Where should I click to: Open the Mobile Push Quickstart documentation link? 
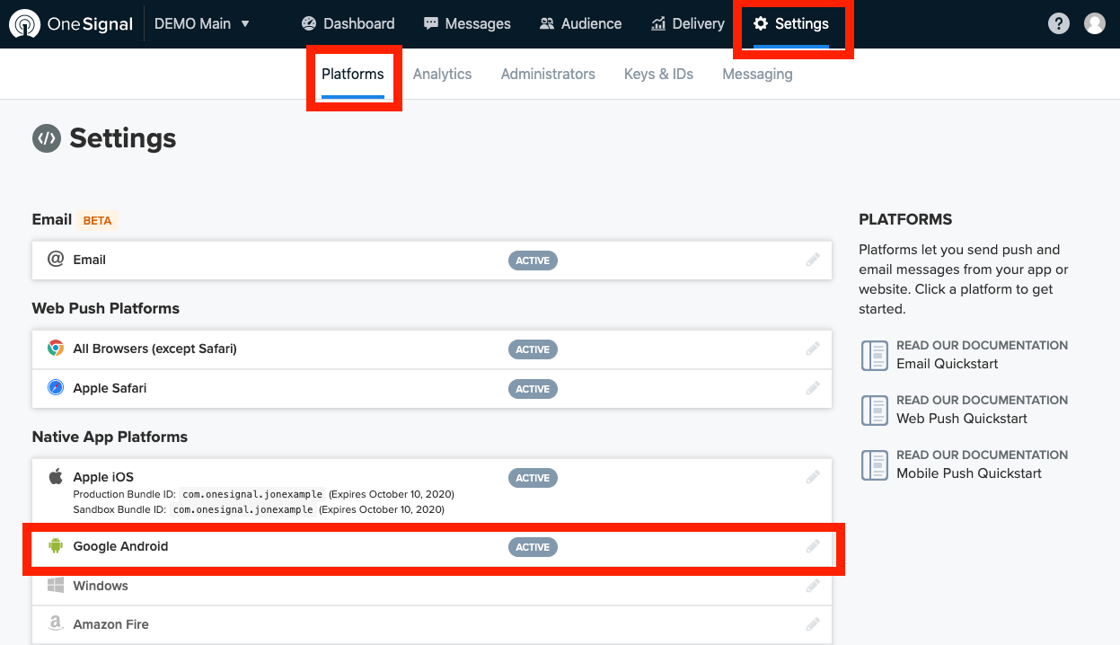tap(969, 473)
